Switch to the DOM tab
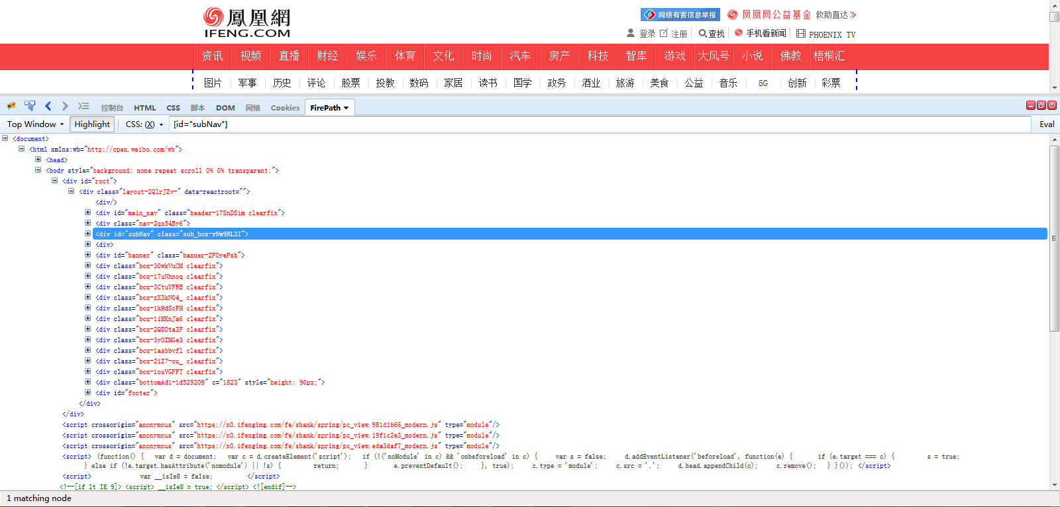This screenshot has height=507, width=1060. pyautogui.click(x=225, y=108)
